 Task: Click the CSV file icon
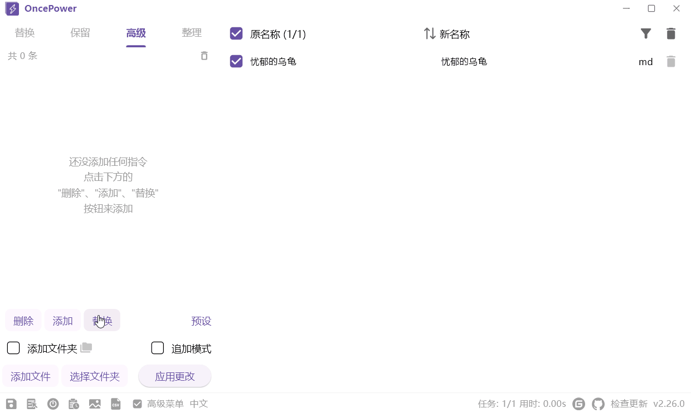(x=116, y=404)
